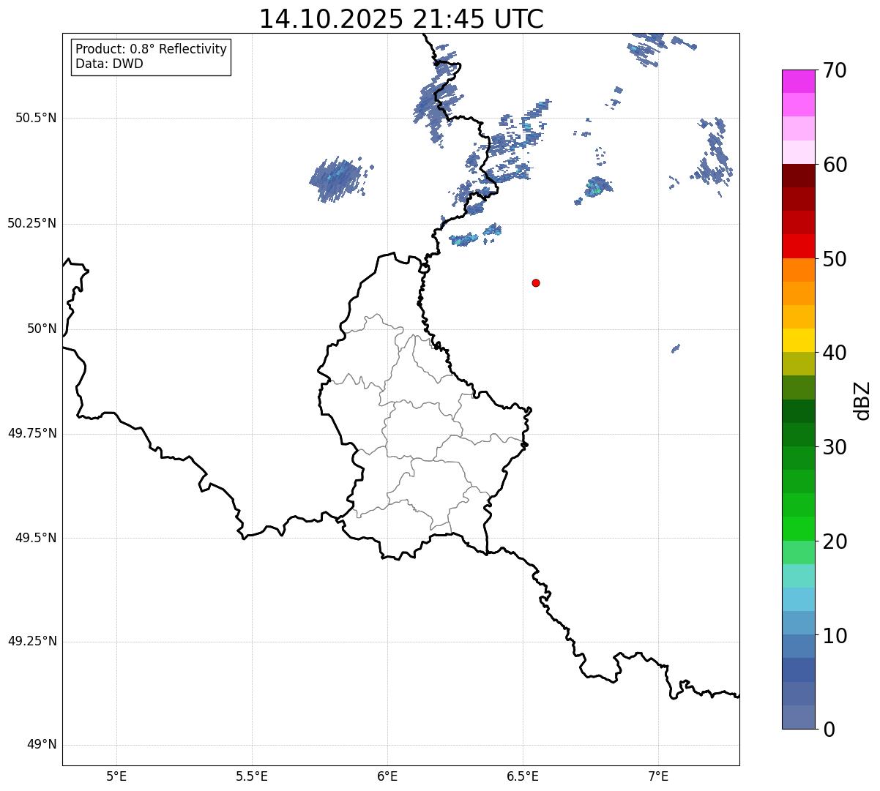The width and height of the screenshot is (880, 791).
Task: Click the 6.5°E longitude label
Action: [x=523, y=776]
